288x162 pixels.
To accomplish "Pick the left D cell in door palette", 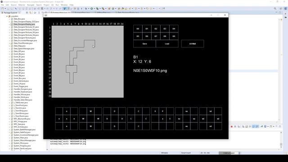I will tap(107, 119).
